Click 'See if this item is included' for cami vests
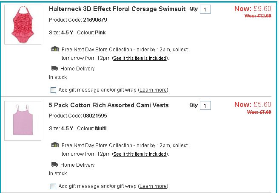This screenshot has width=279, height=193. pos(140,154)
